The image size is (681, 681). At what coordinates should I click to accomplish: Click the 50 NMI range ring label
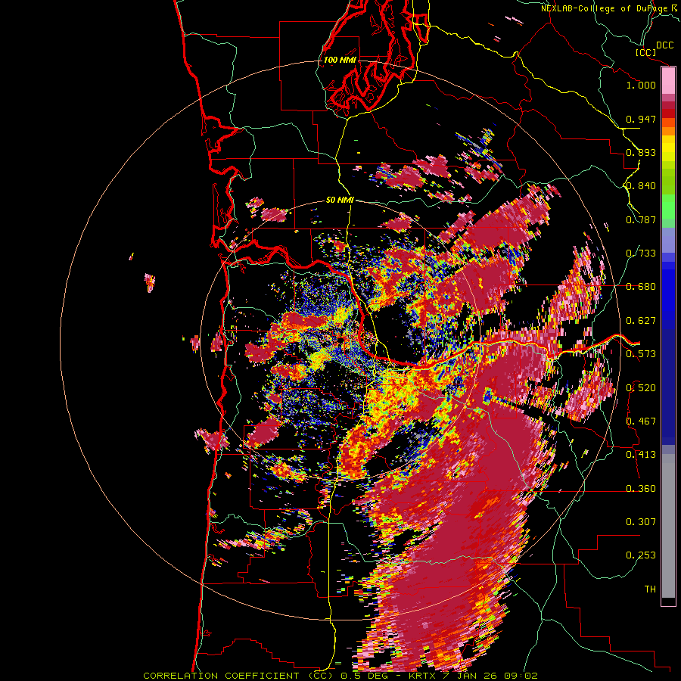click(340, 201)
